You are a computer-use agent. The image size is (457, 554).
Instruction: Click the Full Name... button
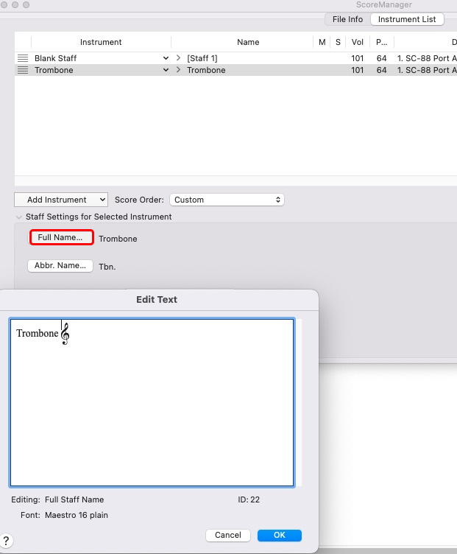coord(61,237)
